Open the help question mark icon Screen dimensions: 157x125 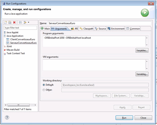coord(7,117)
